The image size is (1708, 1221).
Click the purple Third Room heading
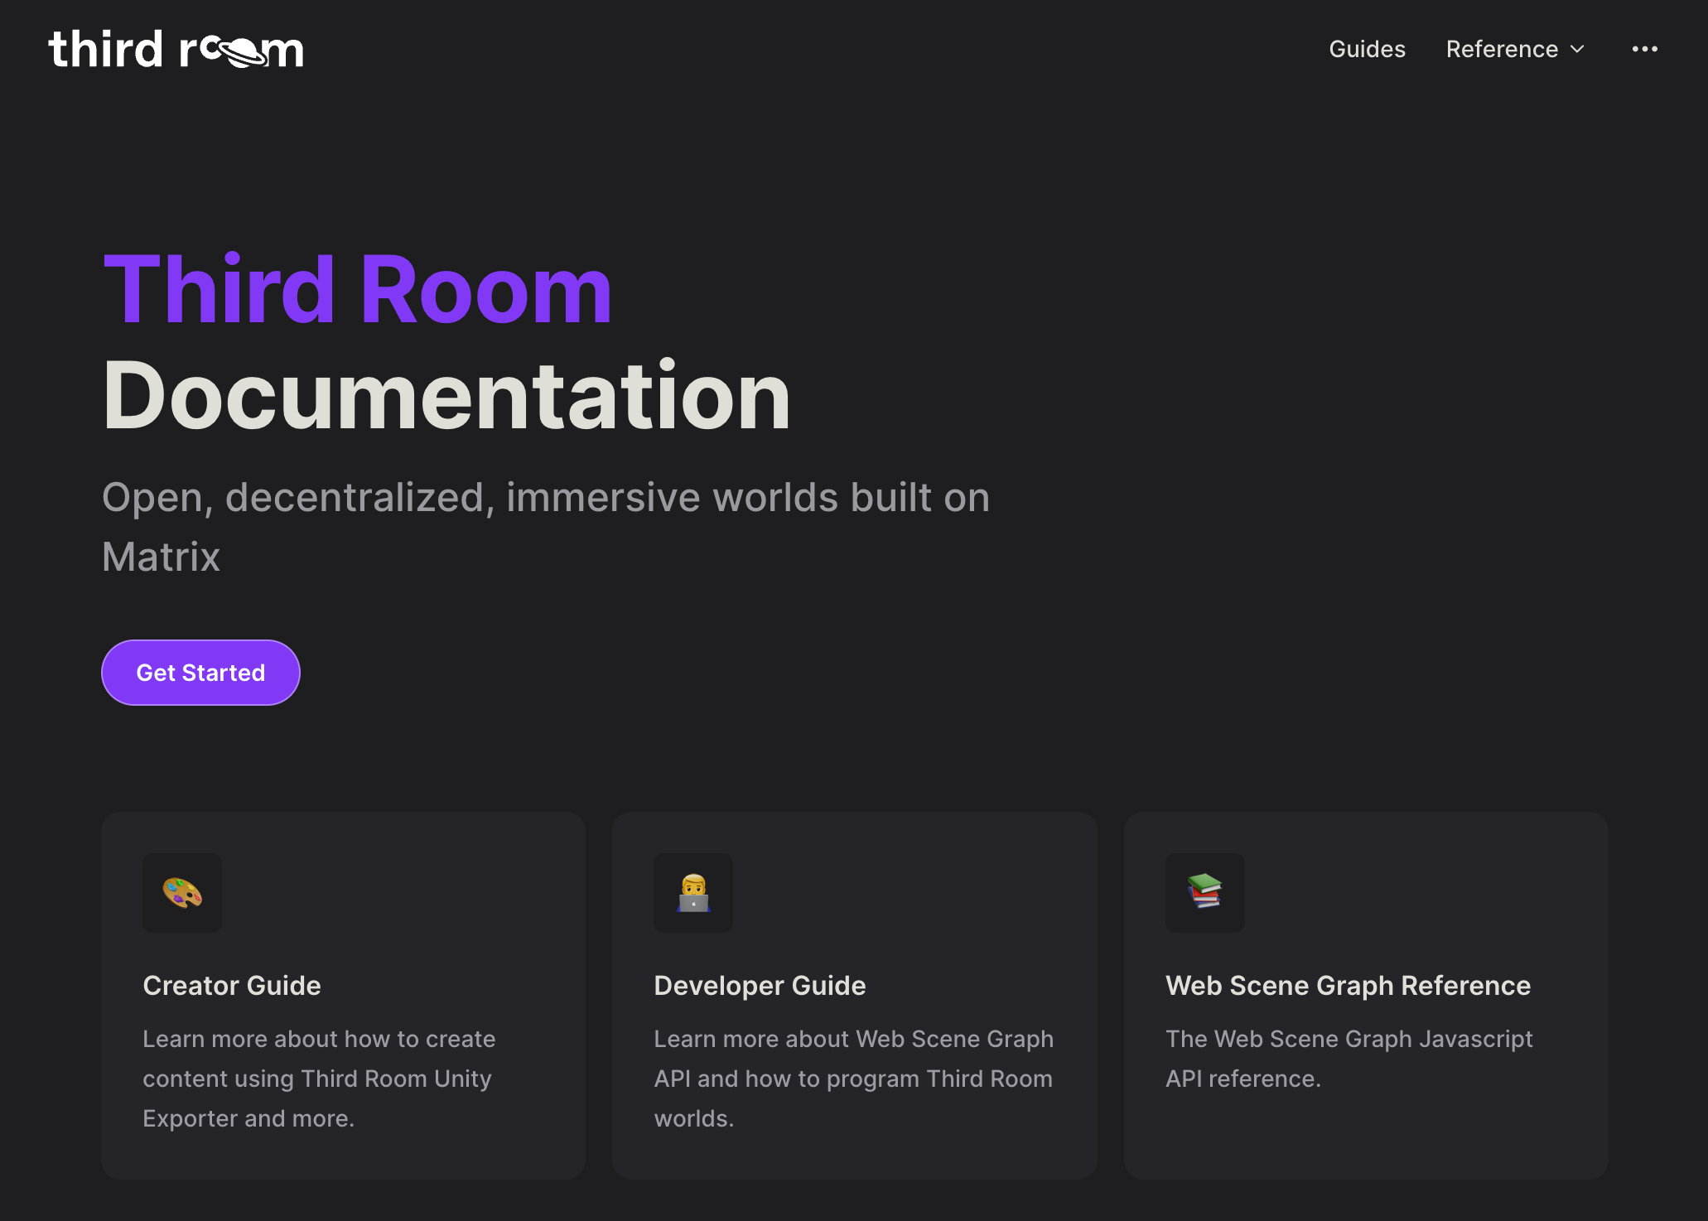click(x=357, y=290)
